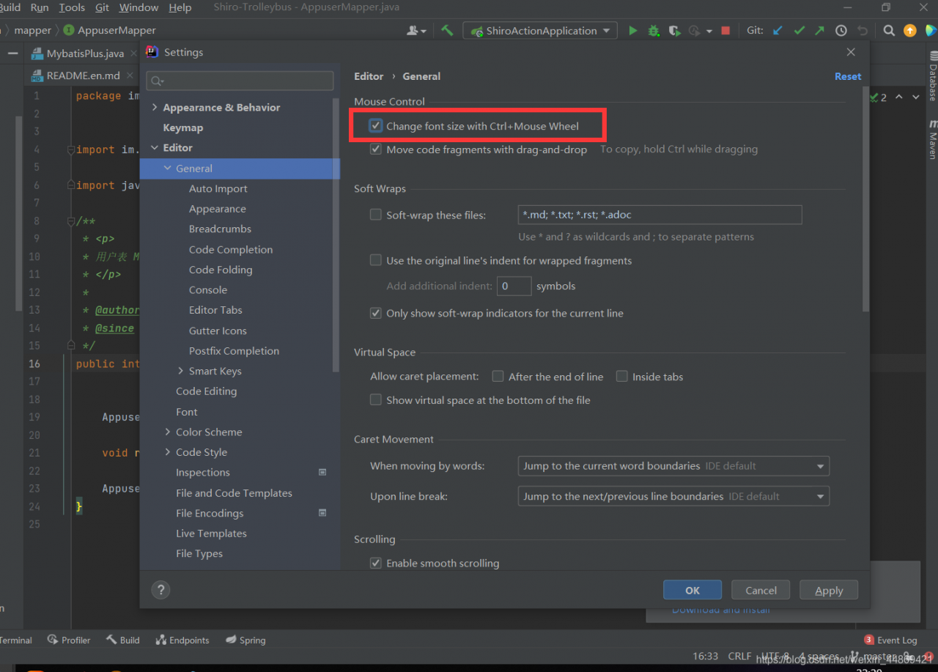The width and height of the screenshot is (938, 672).
Task: Click OK to confirm settings
Action: [x=693, y=590]
